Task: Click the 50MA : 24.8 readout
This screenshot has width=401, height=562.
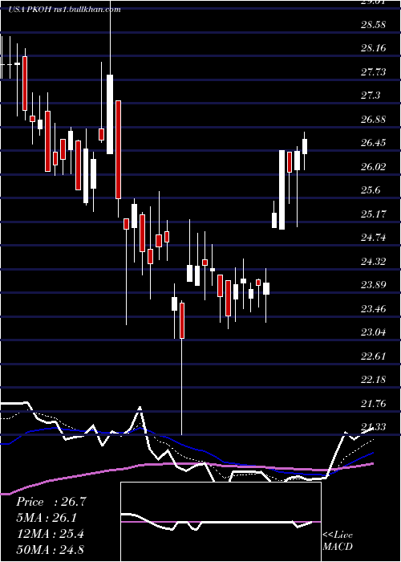Action: pyautogui.click(x=50, y=549)
